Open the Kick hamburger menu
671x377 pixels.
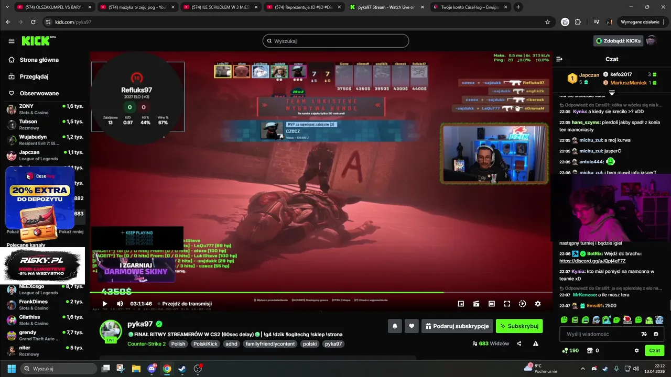point(12,41)
